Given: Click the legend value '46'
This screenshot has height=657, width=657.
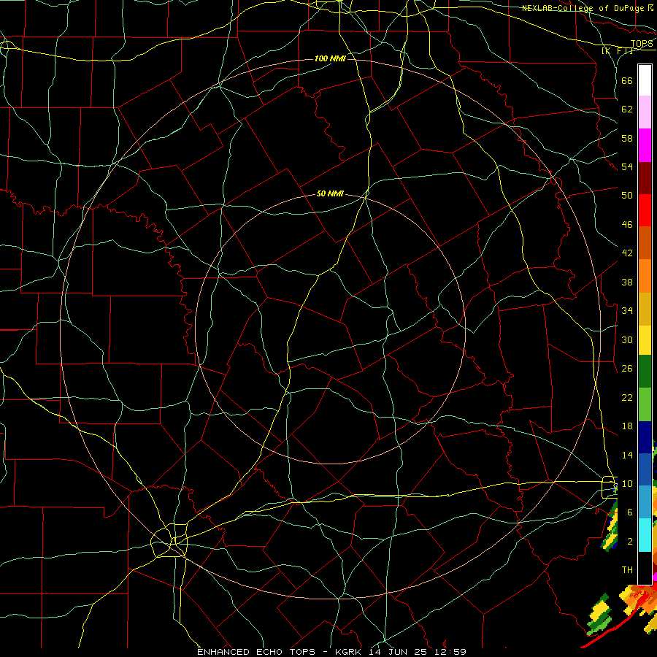Looking at the screenshot, I should tap(627, 225).
